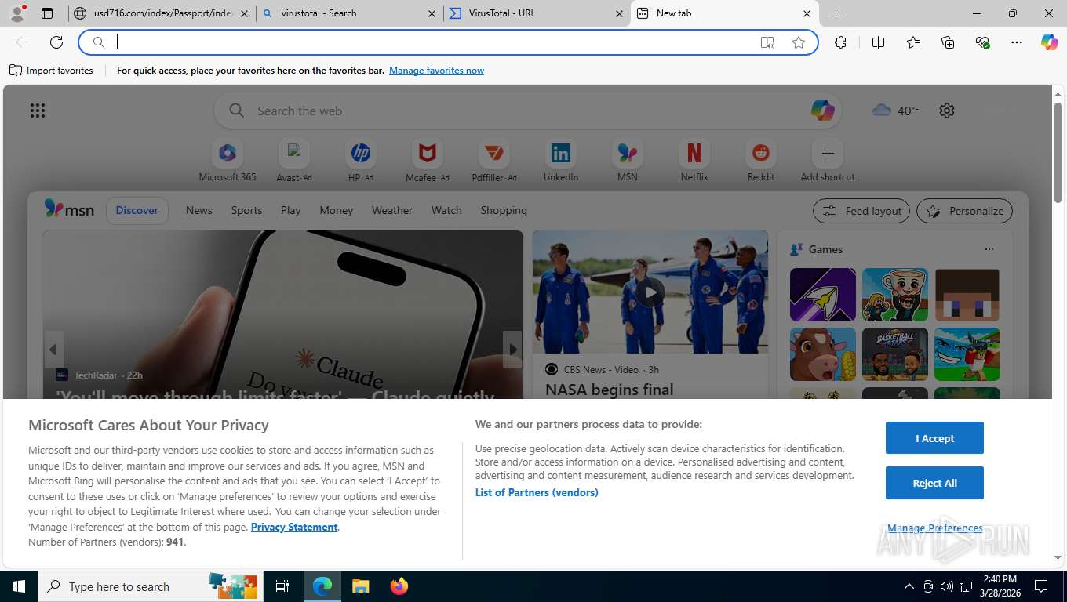Viewport: 1067px width, 602px height.
Task: Open the Copilot sidebar icon
Action: click(1050, 42)
